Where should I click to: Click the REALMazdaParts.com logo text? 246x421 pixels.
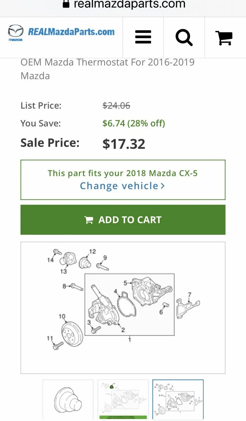coord(71,32)
